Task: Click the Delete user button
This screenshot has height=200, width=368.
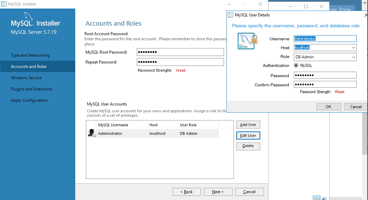Action: (248, 146)
